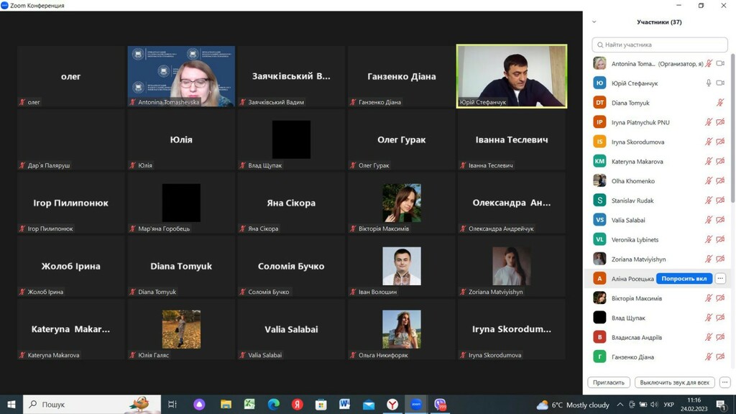Viewport: 736px width, 414px height.
Task: Click Юрій Стефанчук's microphone icon in list
Action: coord(709,83)
